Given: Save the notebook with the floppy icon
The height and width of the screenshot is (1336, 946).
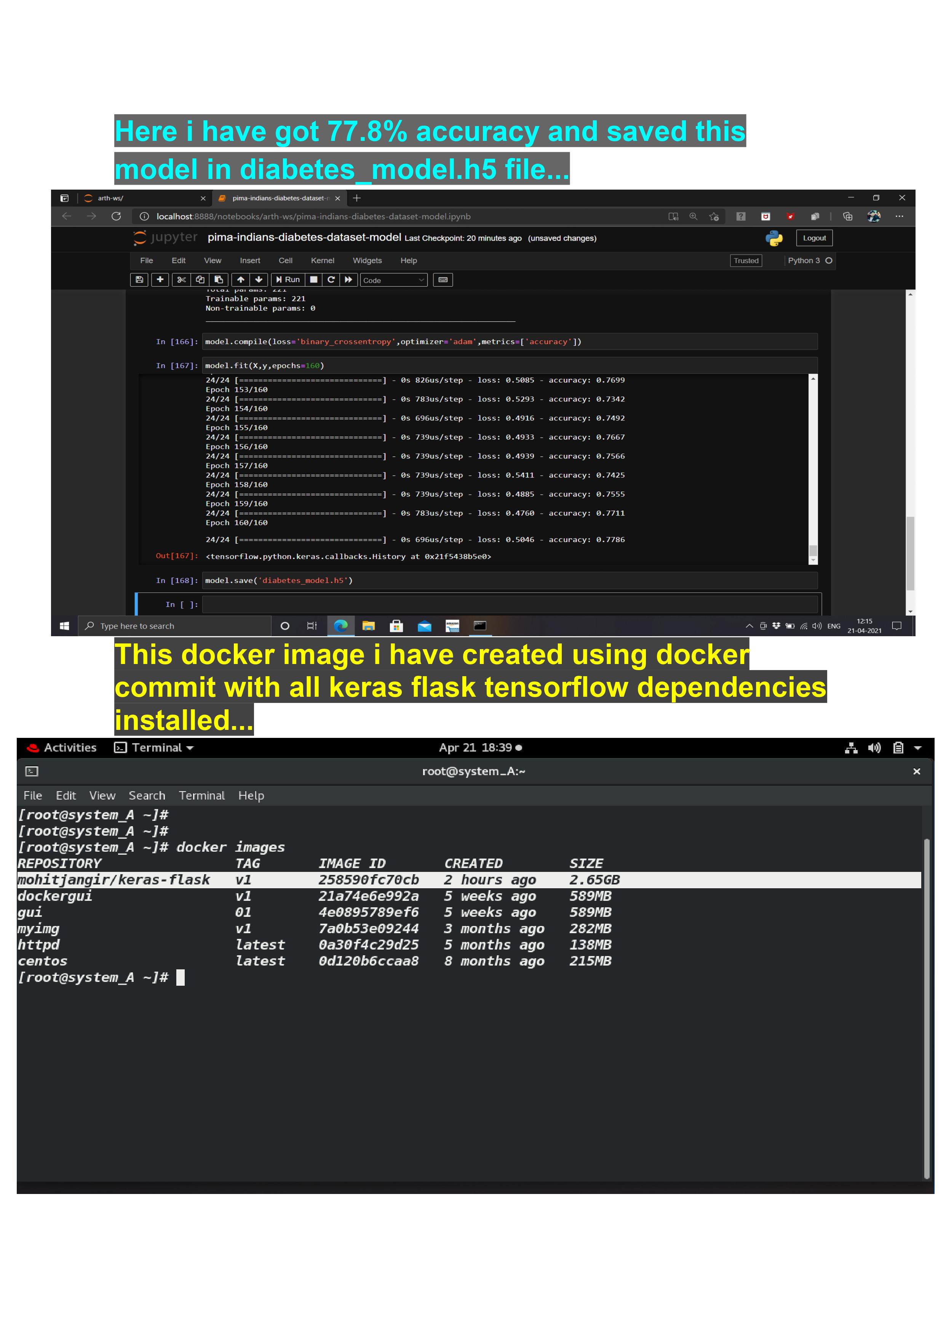Looking at the screenshot, I should click(x=139, y=279).
